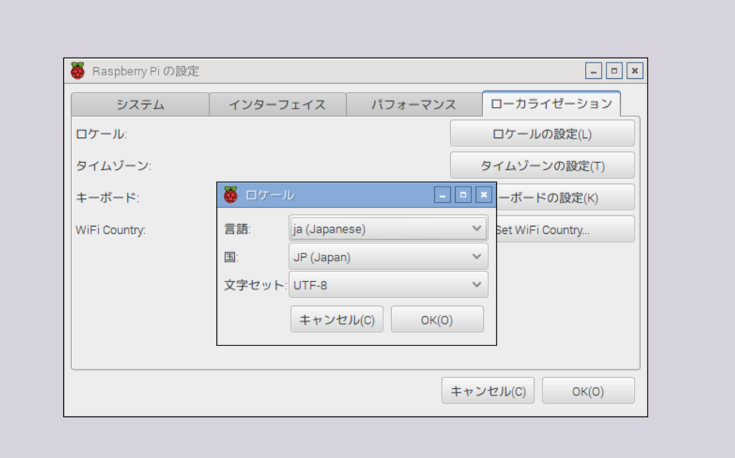Click the 文字セット: label in the dialog

click(256, 285)
